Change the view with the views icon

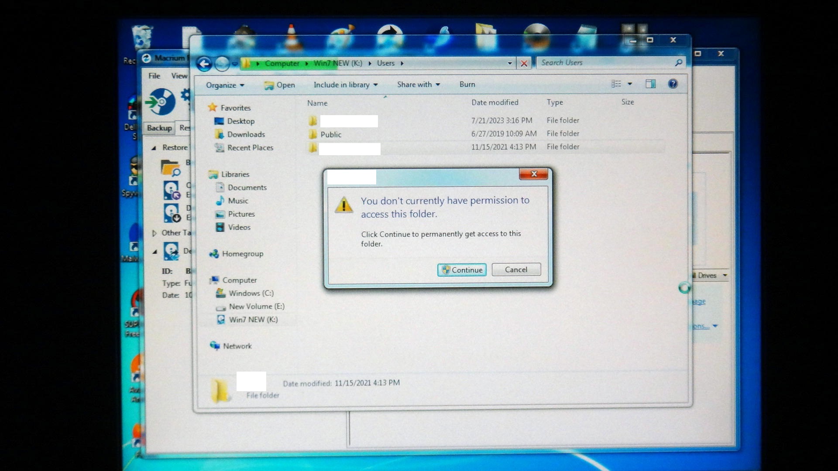click(616, 84)
